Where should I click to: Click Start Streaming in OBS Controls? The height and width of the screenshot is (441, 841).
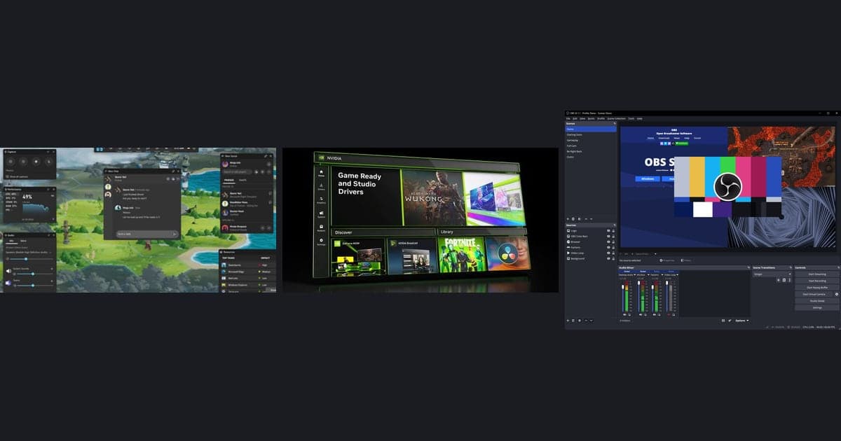[816, 274]
